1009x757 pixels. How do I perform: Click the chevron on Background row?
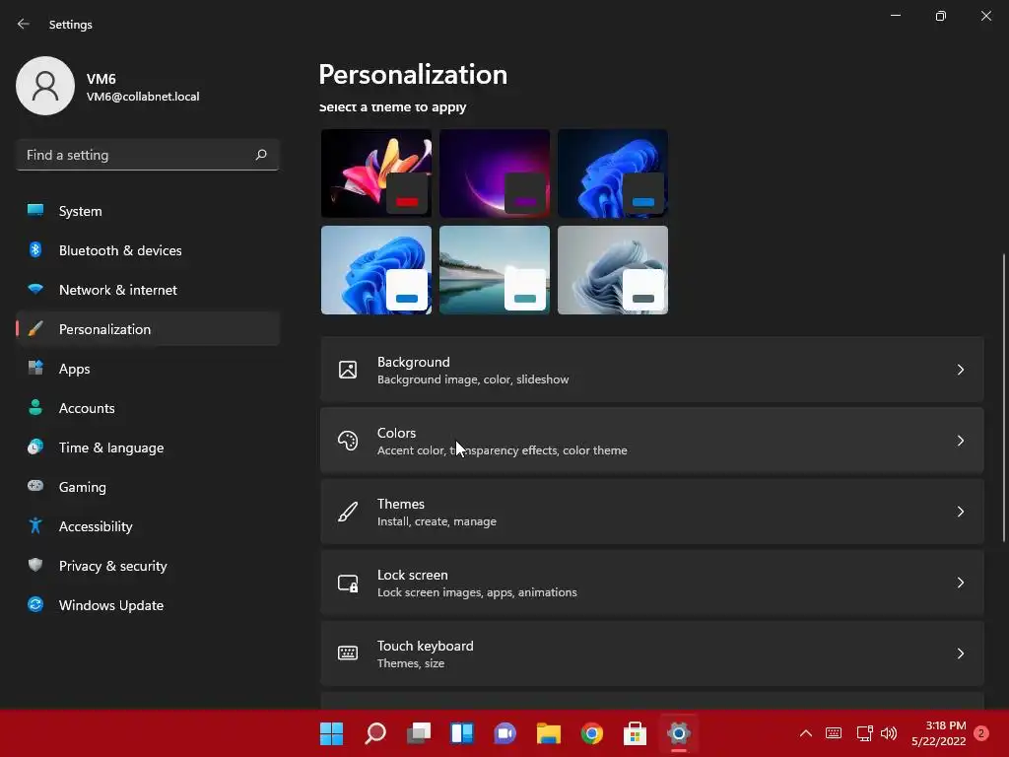point(960,370)
